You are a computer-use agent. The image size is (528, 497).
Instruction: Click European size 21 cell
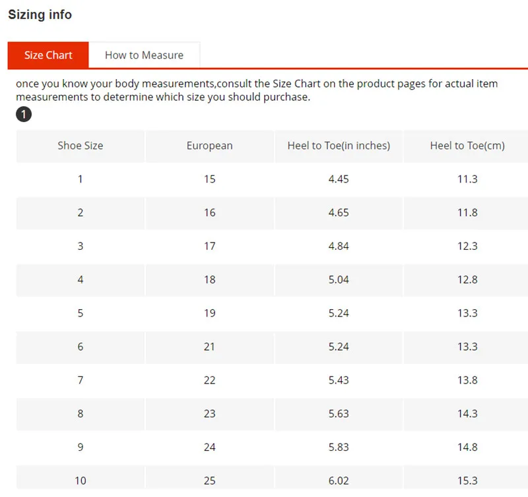209,347
